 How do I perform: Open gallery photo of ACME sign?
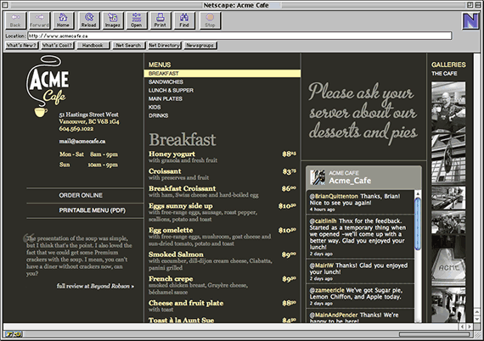point(448,261)
